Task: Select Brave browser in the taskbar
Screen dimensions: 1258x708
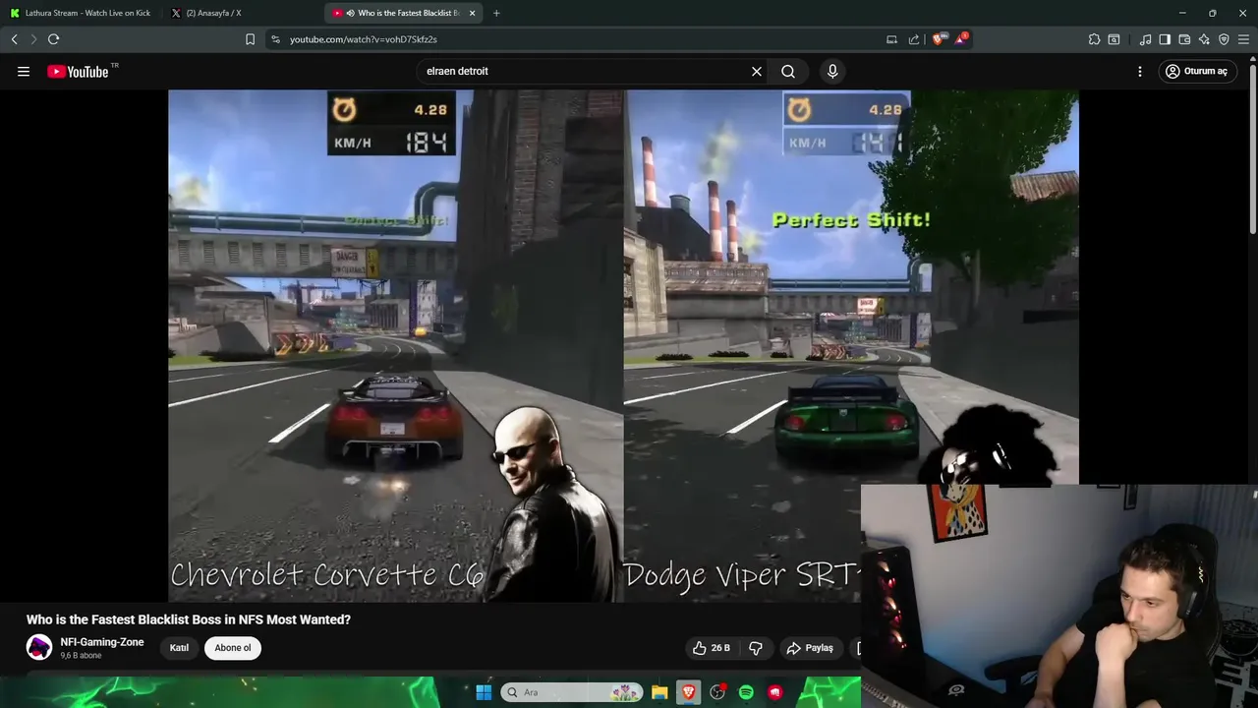Action: pyautogui.click(x=688, y=692)
